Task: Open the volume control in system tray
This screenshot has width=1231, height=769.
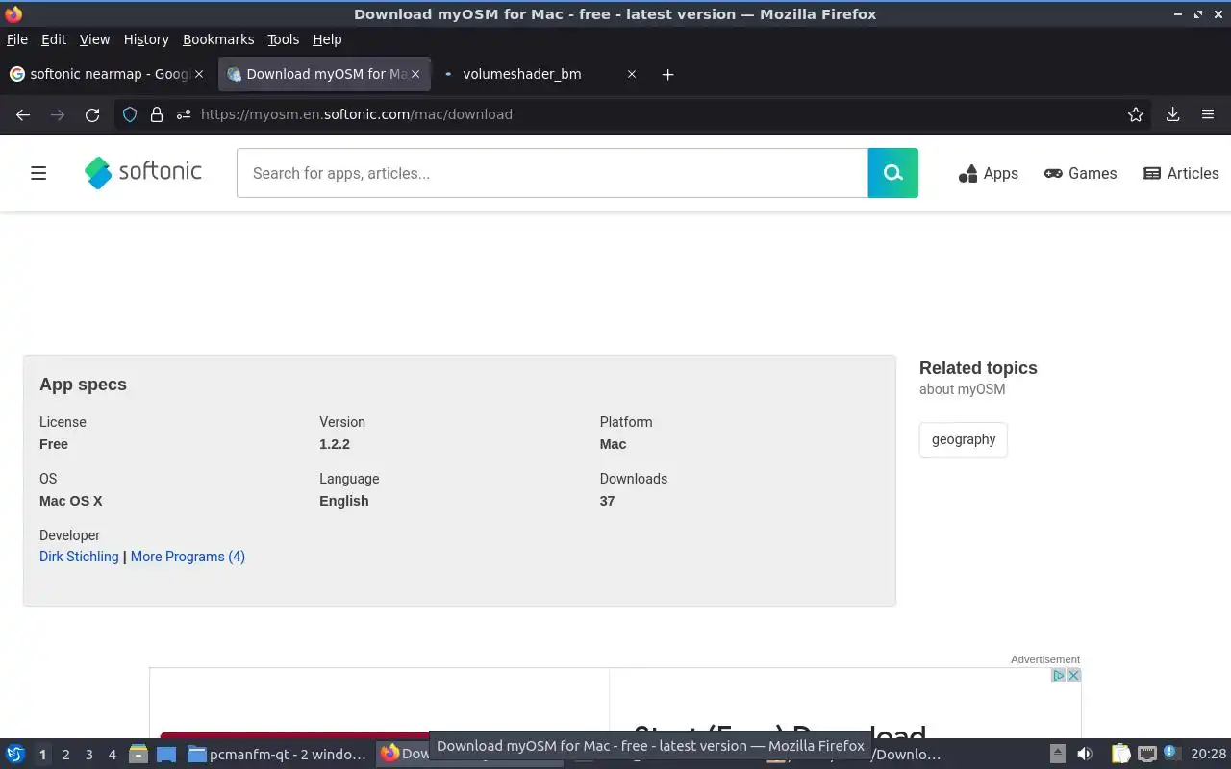Action: click(x=1085, y=755)
